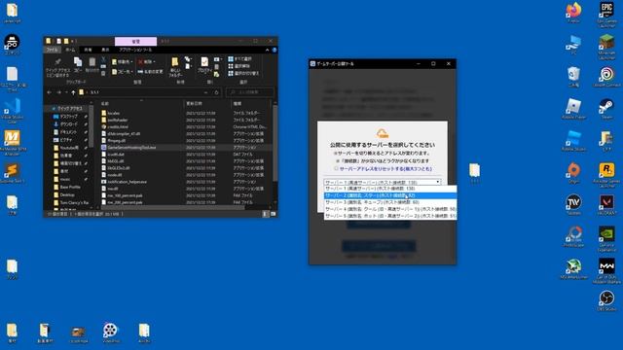623x350 pixels.
Task: Click the Explorer search box
Action: tap(250, 92)
